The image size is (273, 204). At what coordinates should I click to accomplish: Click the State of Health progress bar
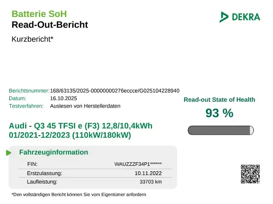click(220, 130)
